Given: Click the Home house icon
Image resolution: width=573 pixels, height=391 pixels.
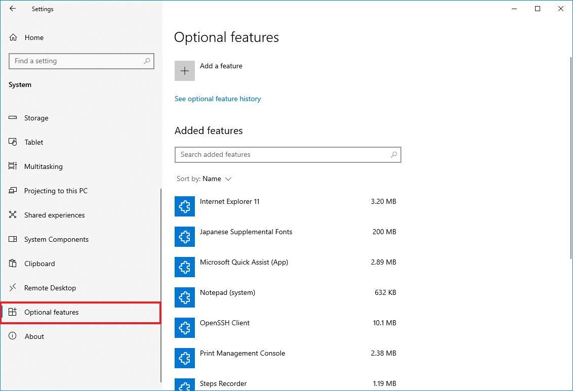Looking at the screenshot, I should pyautogui.click(x=13, y=37).
